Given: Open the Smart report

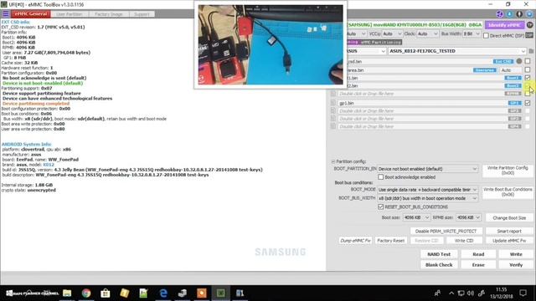Looking at the screenshot, I should (509, 231).
